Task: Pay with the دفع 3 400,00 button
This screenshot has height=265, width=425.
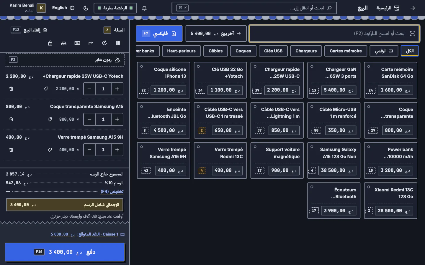Action: (x=65, y=252)
